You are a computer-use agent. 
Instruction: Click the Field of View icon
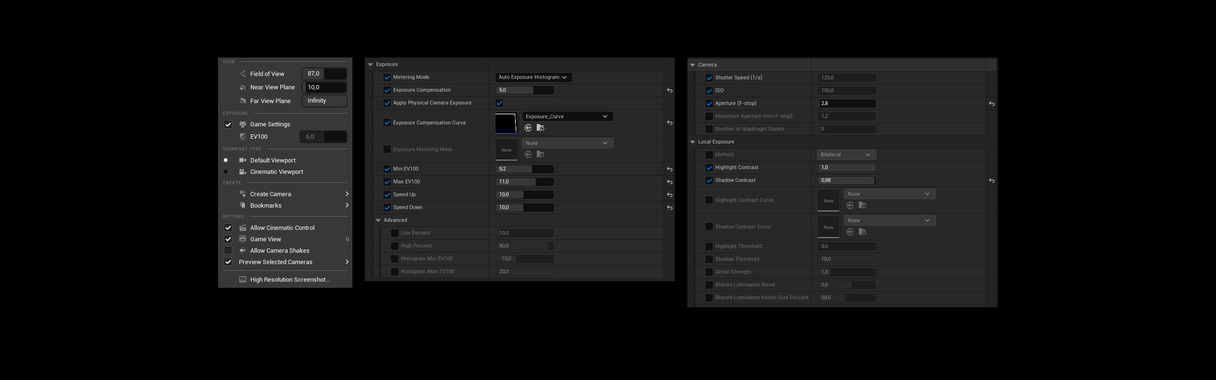pos(243,74)
